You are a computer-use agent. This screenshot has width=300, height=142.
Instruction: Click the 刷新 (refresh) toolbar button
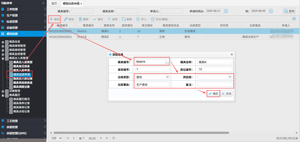coord(127,19)
